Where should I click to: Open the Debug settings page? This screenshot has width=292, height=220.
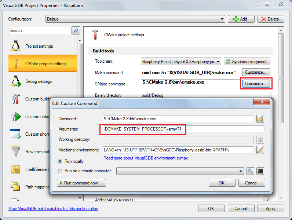43,81
